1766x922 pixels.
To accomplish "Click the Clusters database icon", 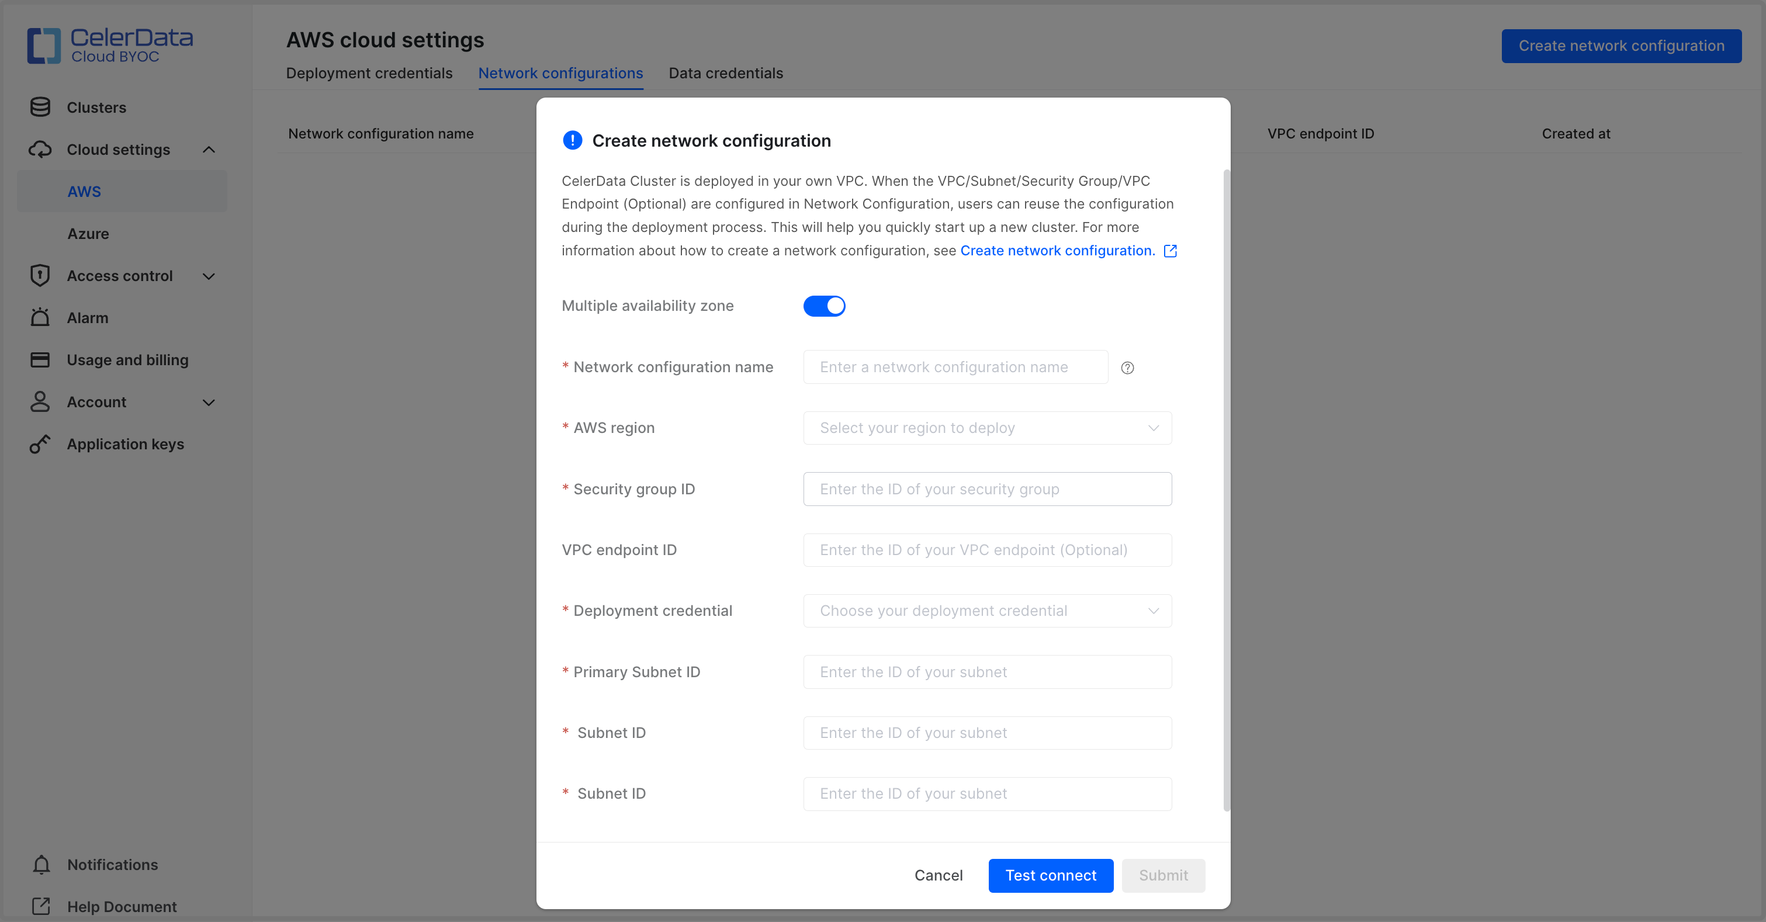I will tap(40, 107).
